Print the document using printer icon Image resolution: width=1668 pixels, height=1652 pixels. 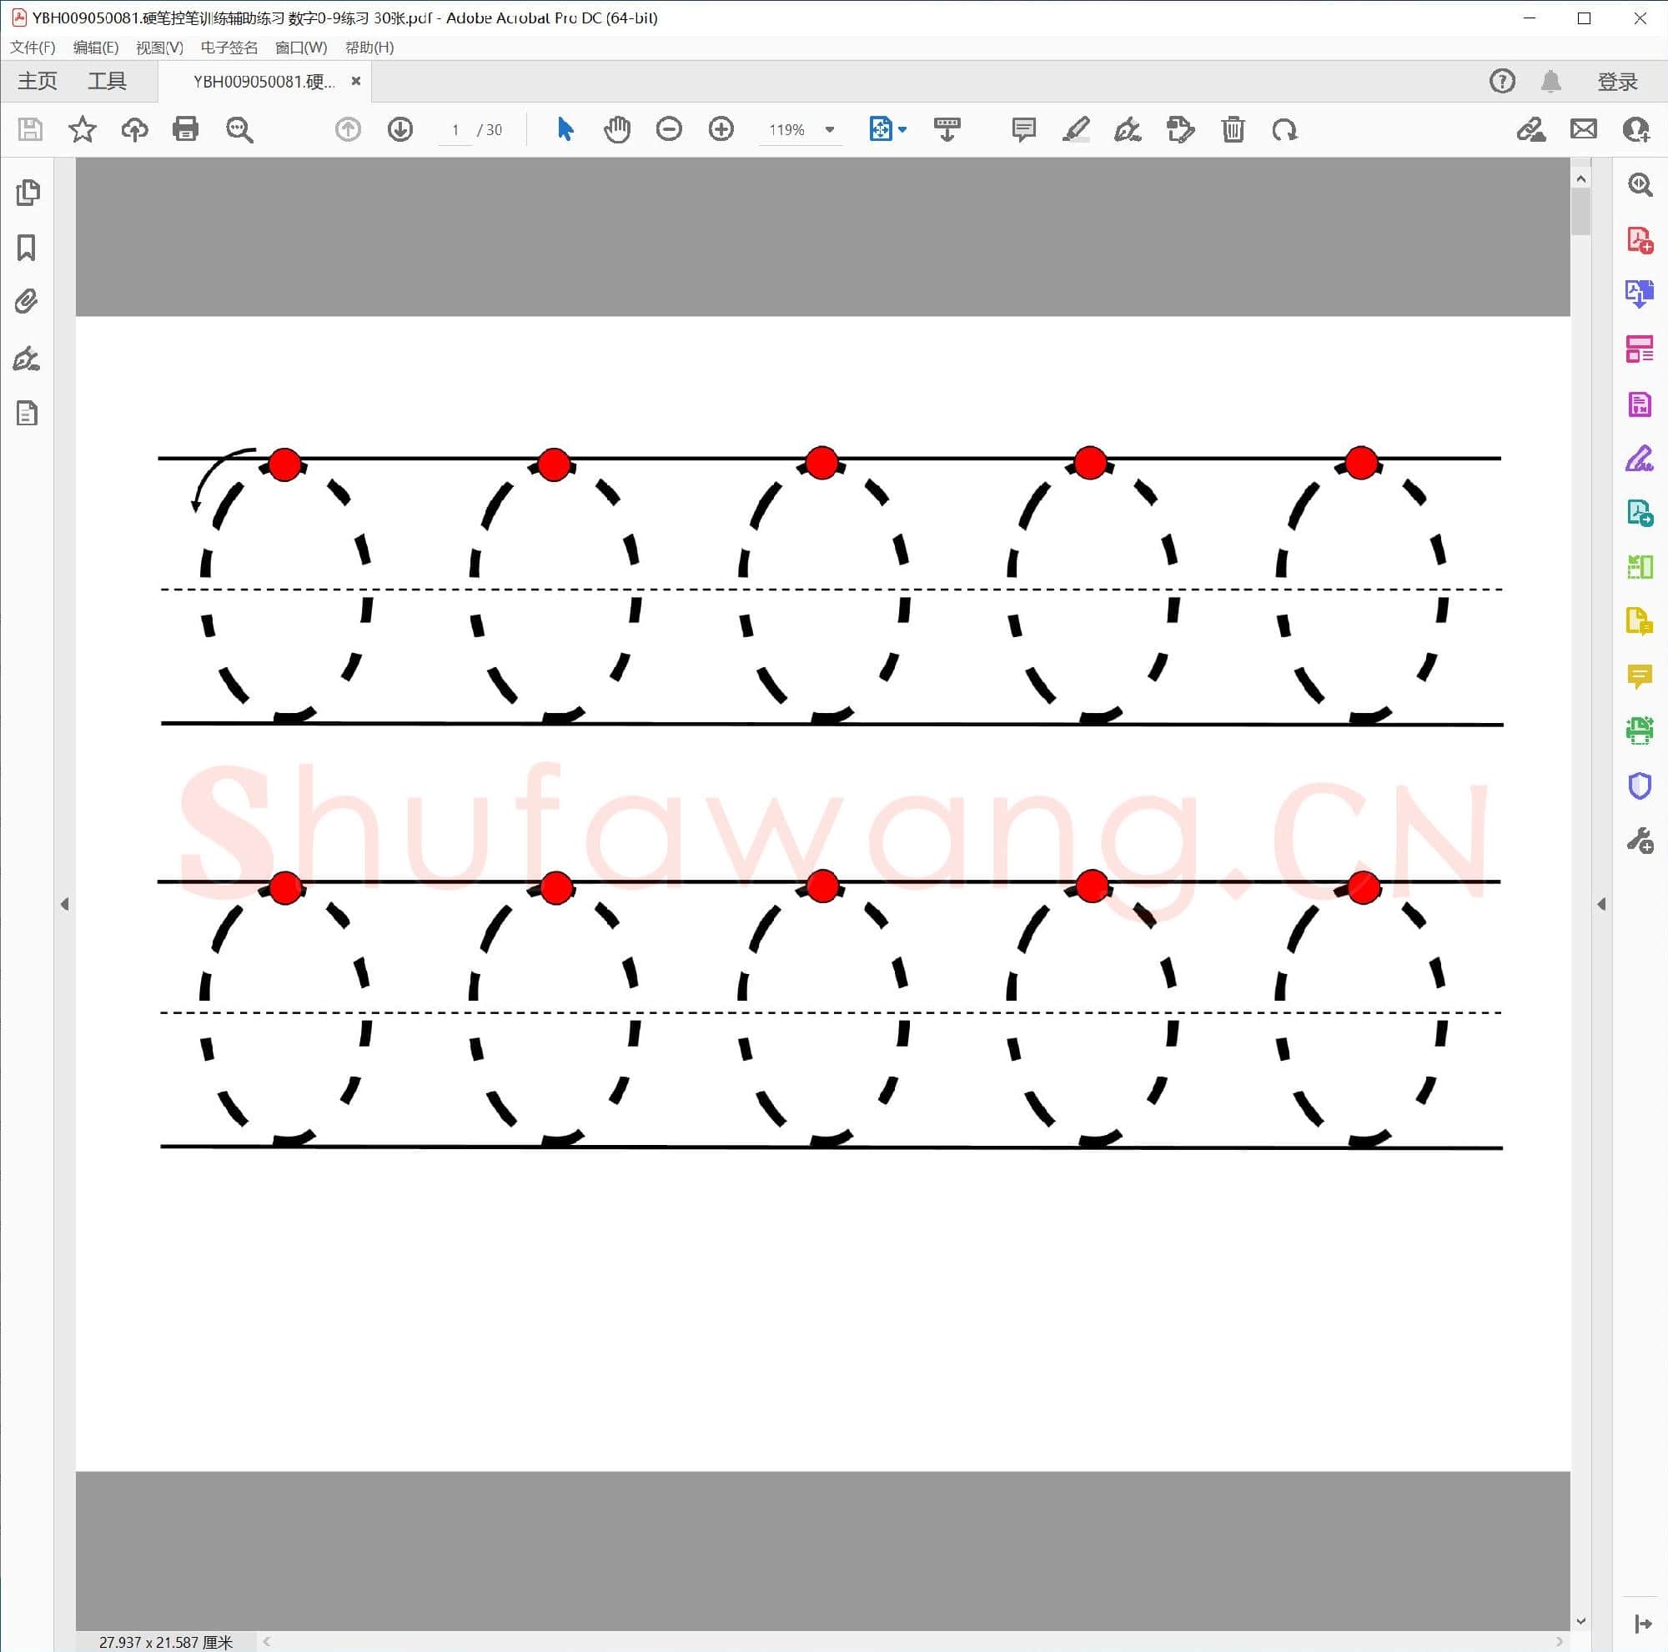coord(186,129)
